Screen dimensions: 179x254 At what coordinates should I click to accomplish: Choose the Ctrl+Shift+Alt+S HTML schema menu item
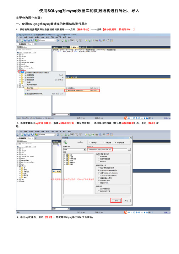(x=44, y=94)
